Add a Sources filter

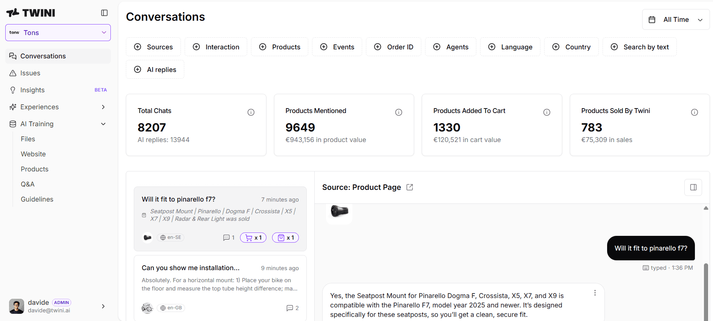pyautogui.click(x=153, y=47)
